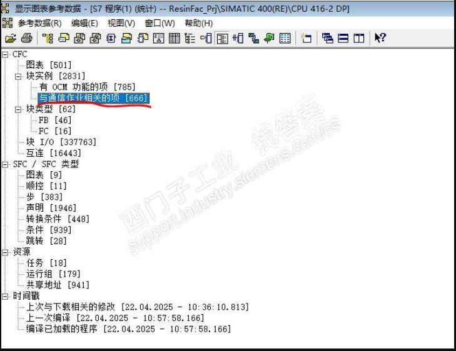Screen dimensions: 456x351
Task: Click the window title bar text
Action: tap(182, 9)
